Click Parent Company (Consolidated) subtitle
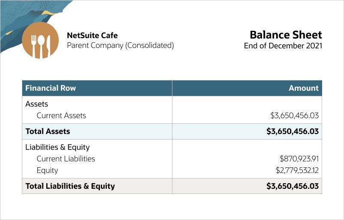The image size is (344, 220). click(120, 45)
